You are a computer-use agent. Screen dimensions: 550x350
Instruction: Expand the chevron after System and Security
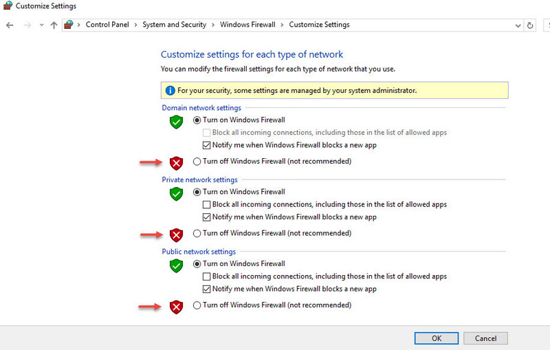coord(213,25)
